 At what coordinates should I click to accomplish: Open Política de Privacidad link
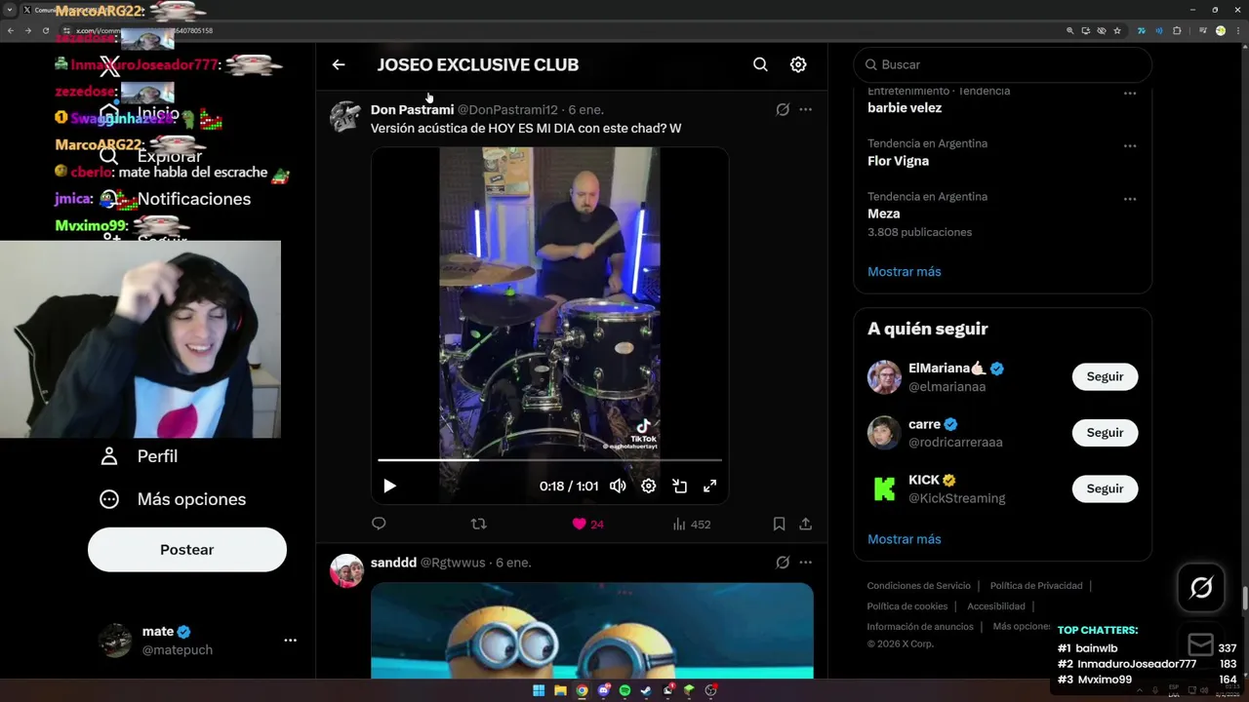1036,586
